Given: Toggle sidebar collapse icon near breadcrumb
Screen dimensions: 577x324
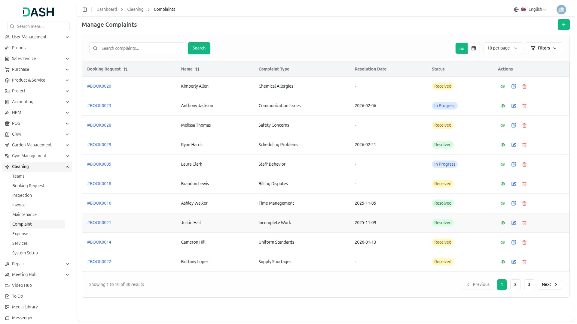Looking at the screenshot, I should (x=85, y=10).
